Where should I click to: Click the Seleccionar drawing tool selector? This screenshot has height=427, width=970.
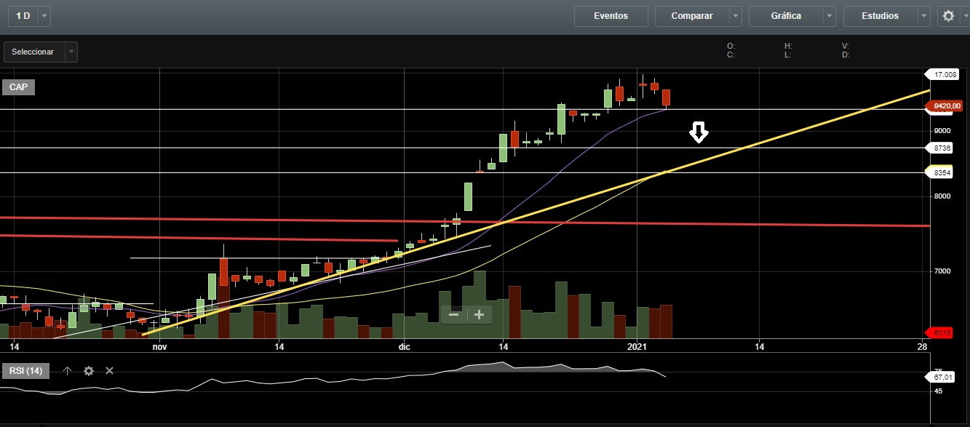pyautogui.click(x=34, y=52)
